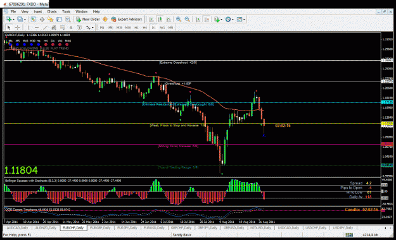Toggle the Terminal panel icon
Image resolution: width=396 pixels, height=240 pixels.
coord(59,19)
